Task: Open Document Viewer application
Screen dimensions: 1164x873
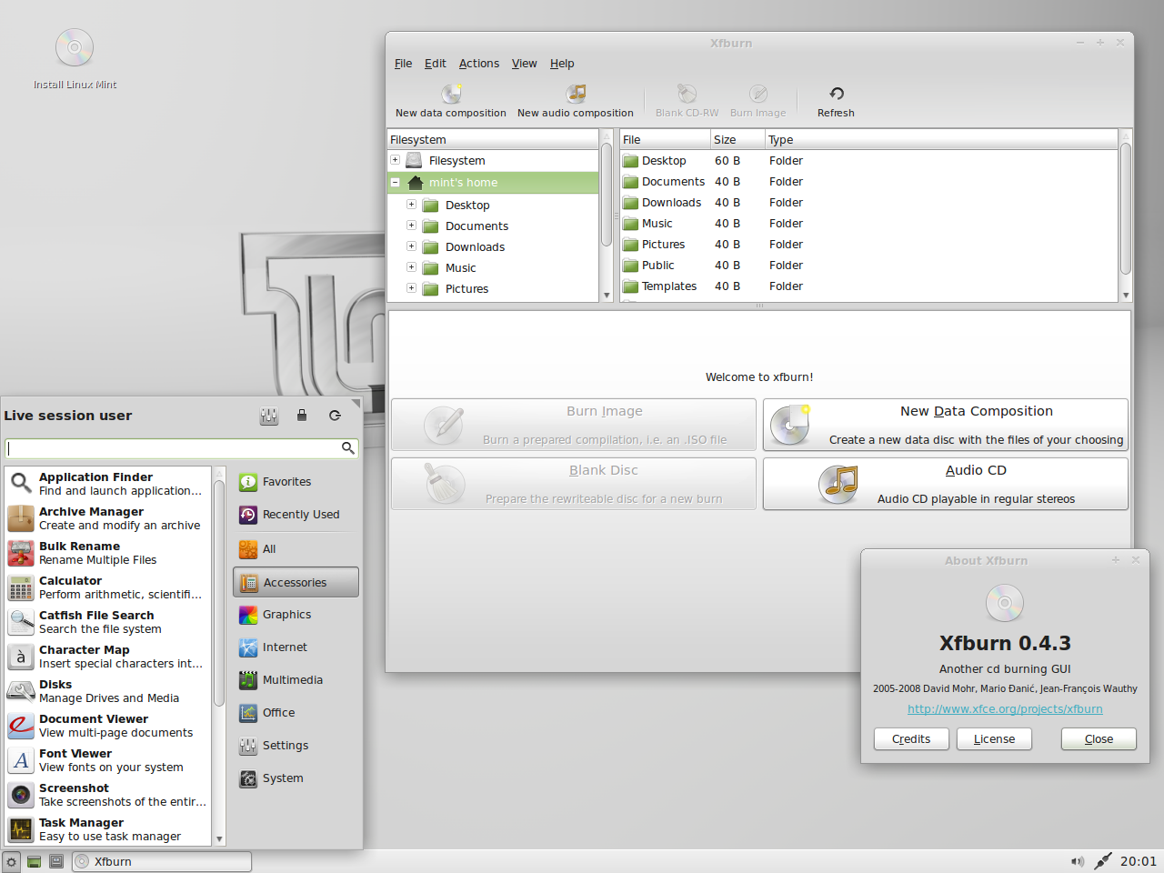Action: click(107, 726)
